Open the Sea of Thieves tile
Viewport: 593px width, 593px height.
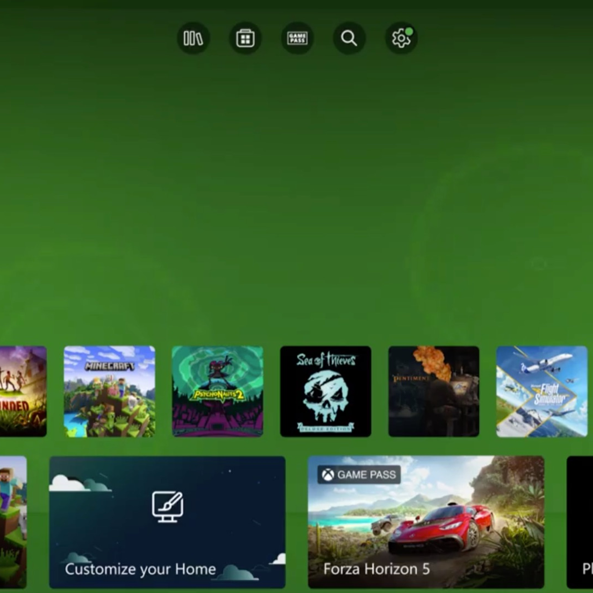tap(325, 390)
